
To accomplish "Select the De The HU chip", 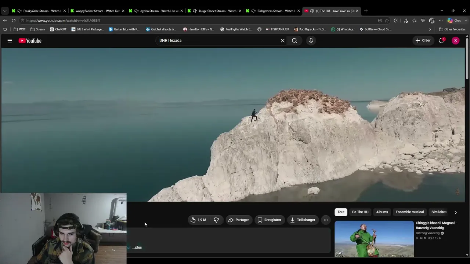I will pyautogui.click(x=360, y=212).
